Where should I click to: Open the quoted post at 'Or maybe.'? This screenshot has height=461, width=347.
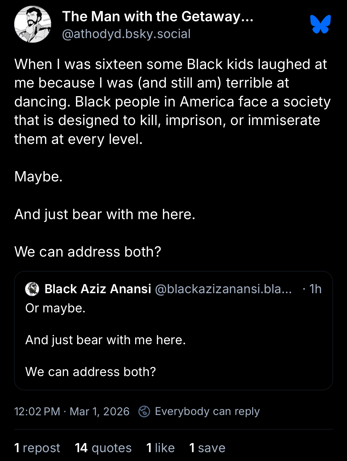pos(55,308)
